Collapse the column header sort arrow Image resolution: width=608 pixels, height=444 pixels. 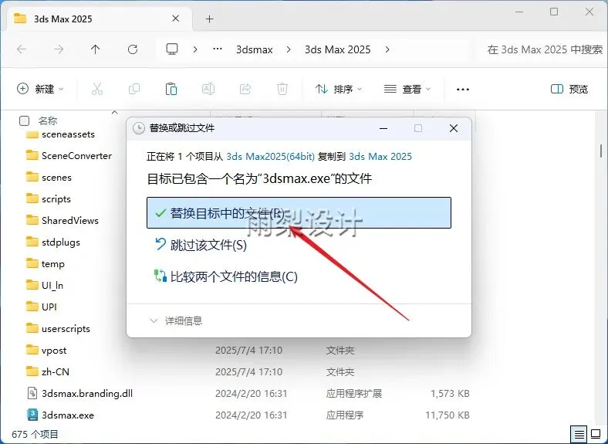pyautogui.click(x=114, y=113)
